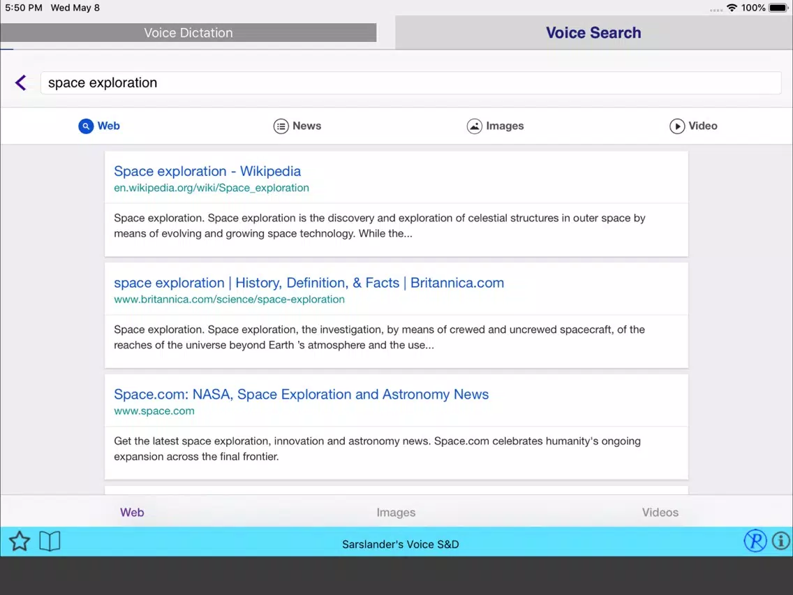
Task: Check the Wi-Fi status icon
Action: pyautogui.click(x=732, y=8)
